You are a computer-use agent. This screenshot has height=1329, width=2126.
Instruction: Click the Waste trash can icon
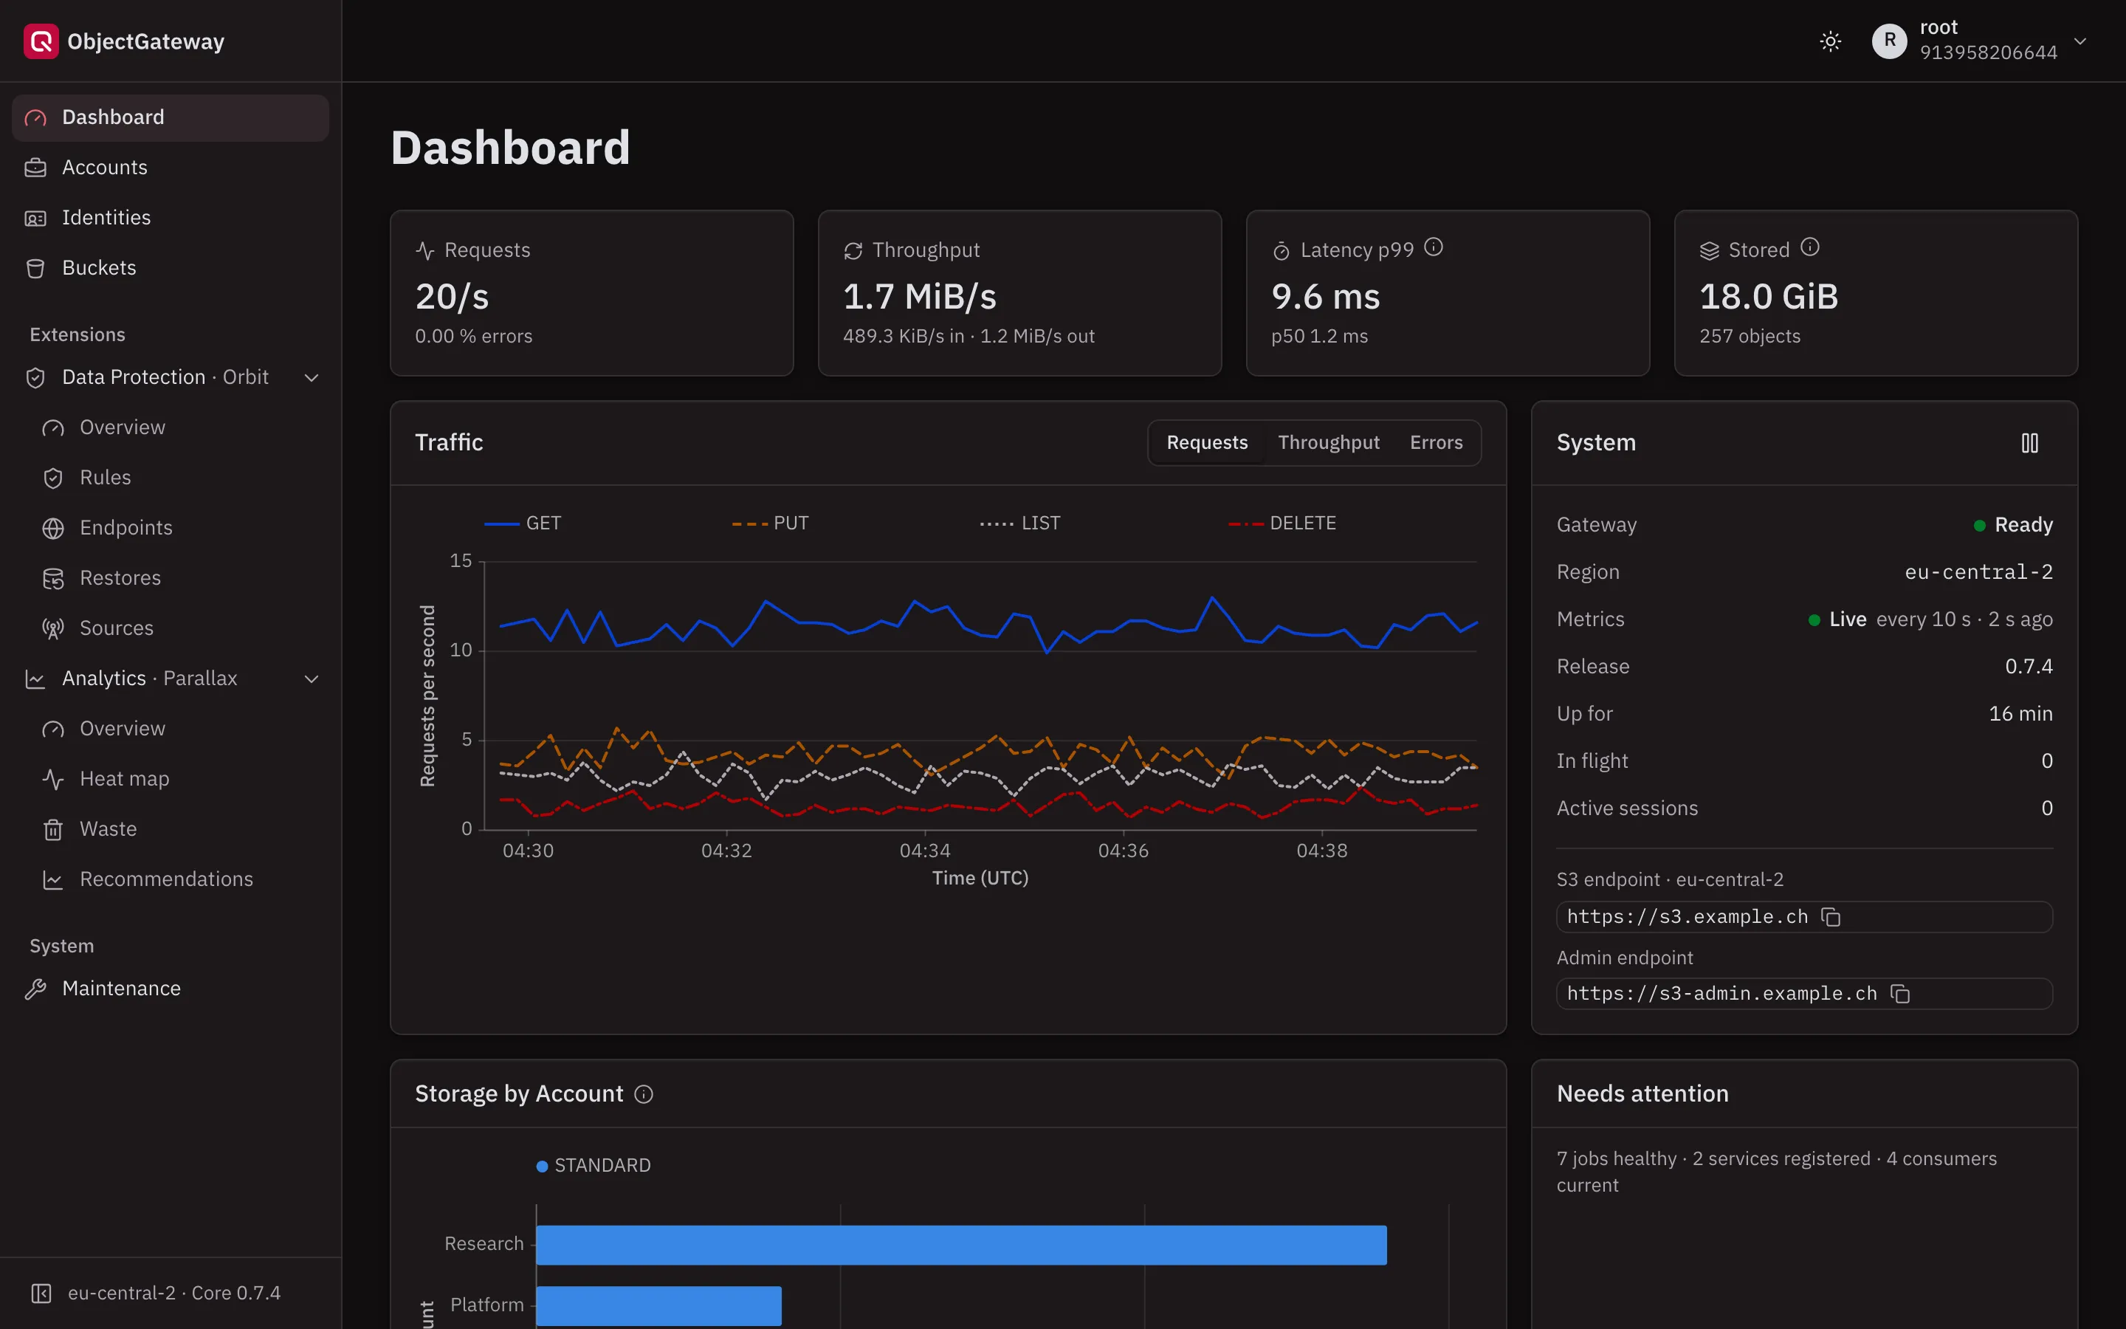pos(52,830)
